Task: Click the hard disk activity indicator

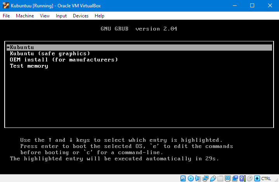Action: (x=183, y=178)
